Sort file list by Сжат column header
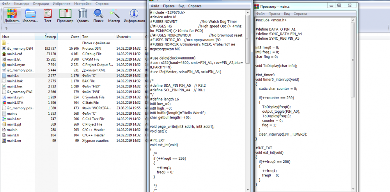Screen dimensions: 390x192 (x=69, y=37)
